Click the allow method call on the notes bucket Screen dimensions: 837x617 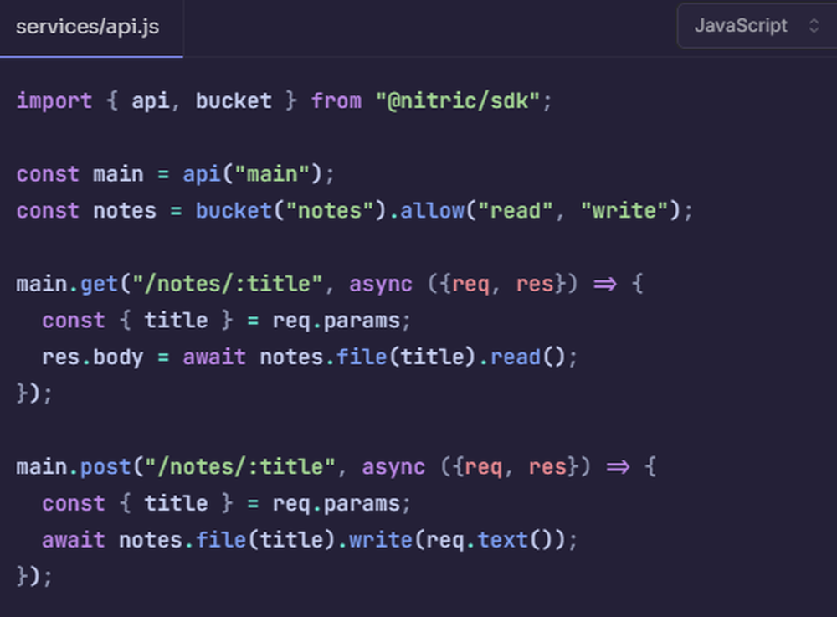coord(431,210)
